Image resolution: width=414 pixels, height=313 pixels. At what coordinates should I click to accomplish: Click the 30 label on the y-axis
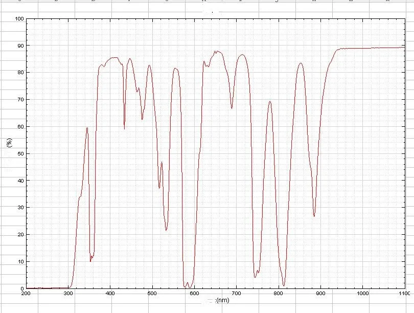20,208
